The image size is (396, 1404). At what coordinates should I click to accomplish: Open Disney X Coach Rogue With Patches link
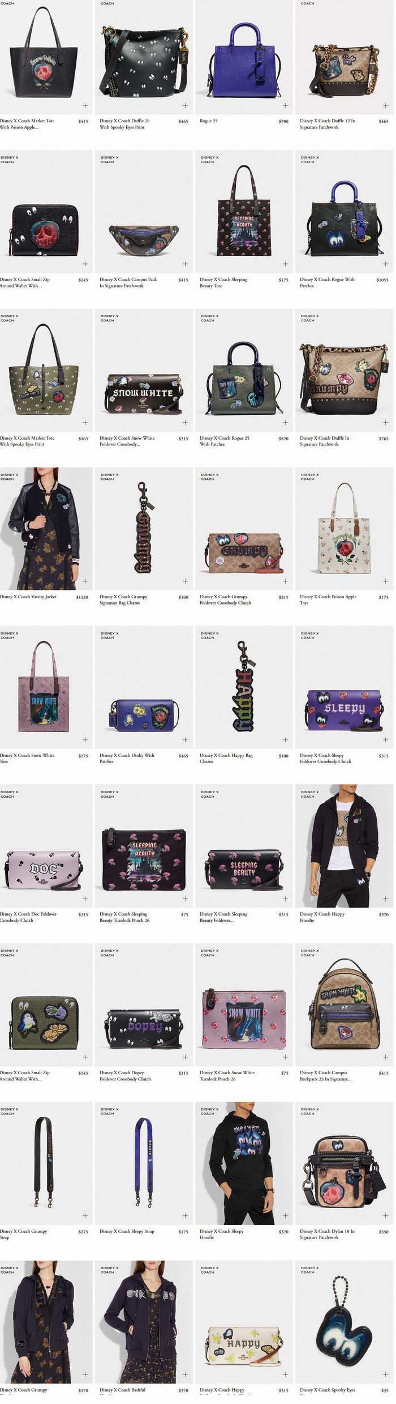click(327, 283)
